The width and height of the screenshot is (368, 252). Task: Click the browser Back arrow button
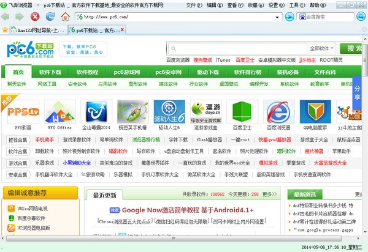point(7,17)
